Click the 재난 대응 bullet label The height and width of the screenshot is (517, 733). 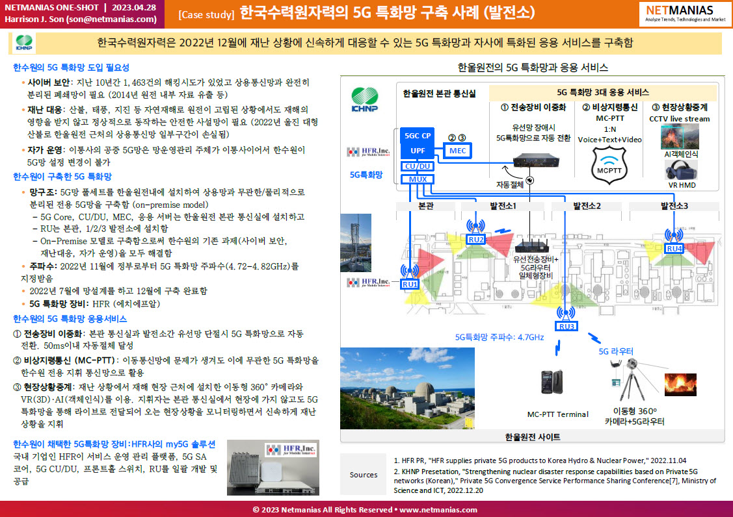point(45,110)
